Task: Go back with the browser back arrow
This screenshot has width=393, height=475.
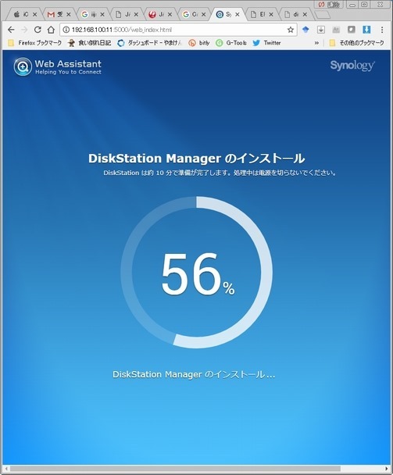Action: point(11,30)
